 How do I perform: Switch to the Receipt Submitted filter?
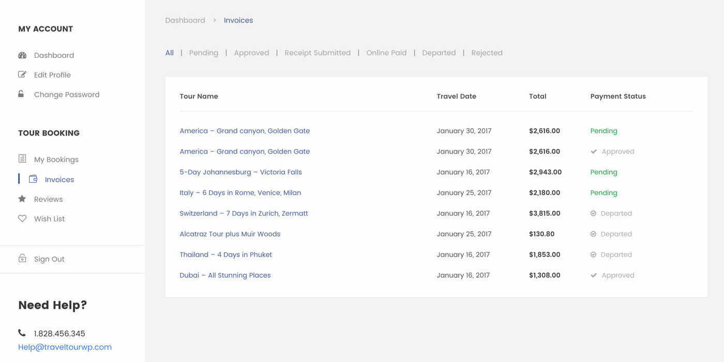pos(318,53)
